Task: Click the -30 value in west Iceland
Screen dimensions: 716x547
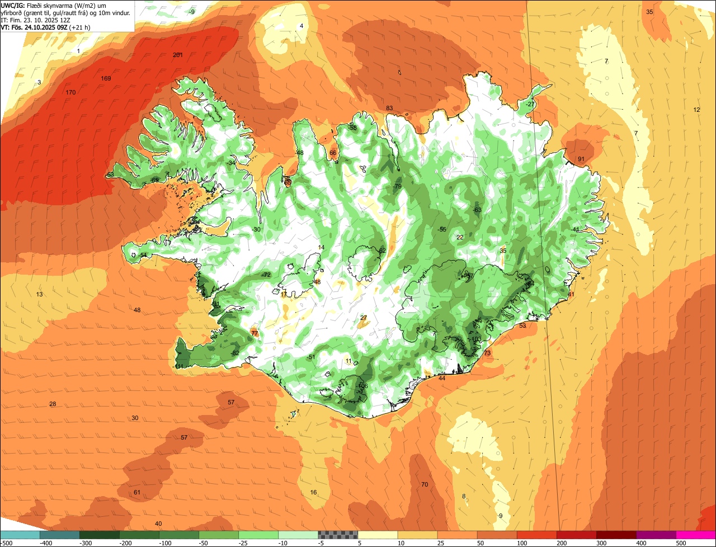Action: point(256,229)
